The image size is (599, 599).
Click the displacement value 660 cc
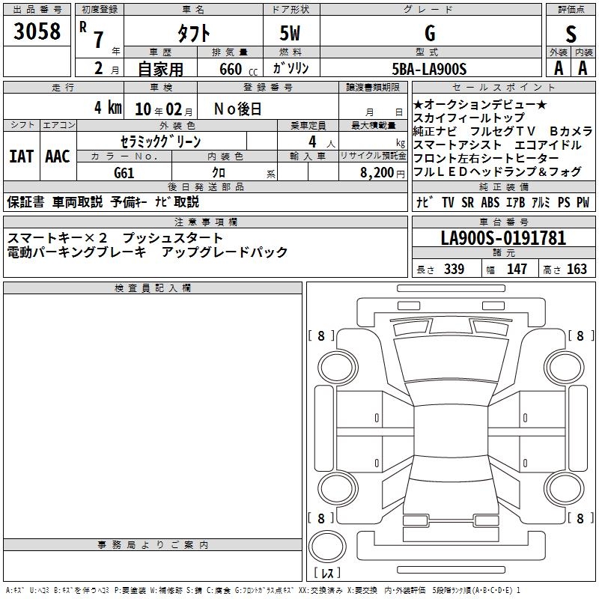[238, 69]
